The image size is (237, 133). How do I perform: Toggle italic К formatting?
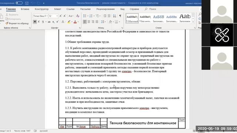39,22
